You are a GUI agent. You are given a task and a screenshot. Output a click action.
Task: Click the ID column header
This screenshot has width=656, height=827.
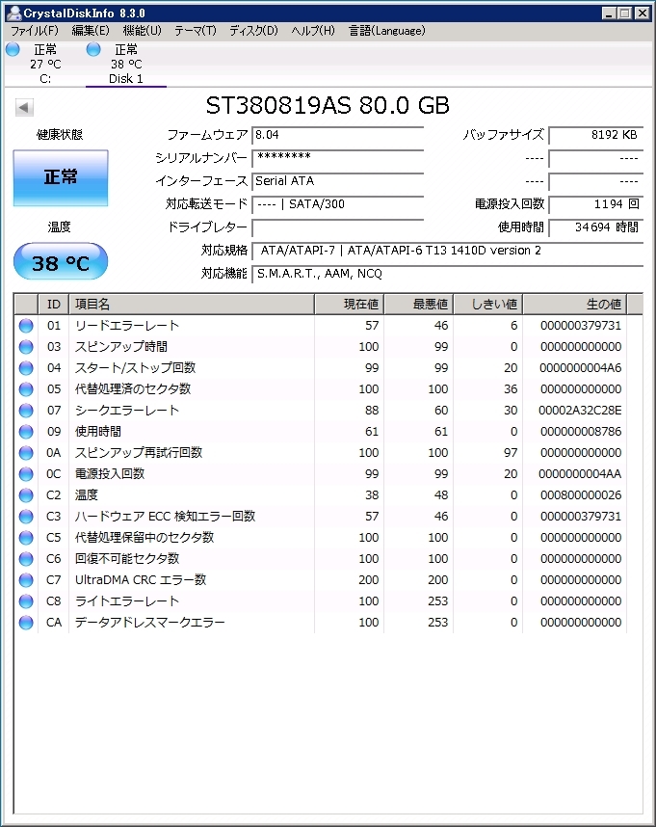coord(54,305)
